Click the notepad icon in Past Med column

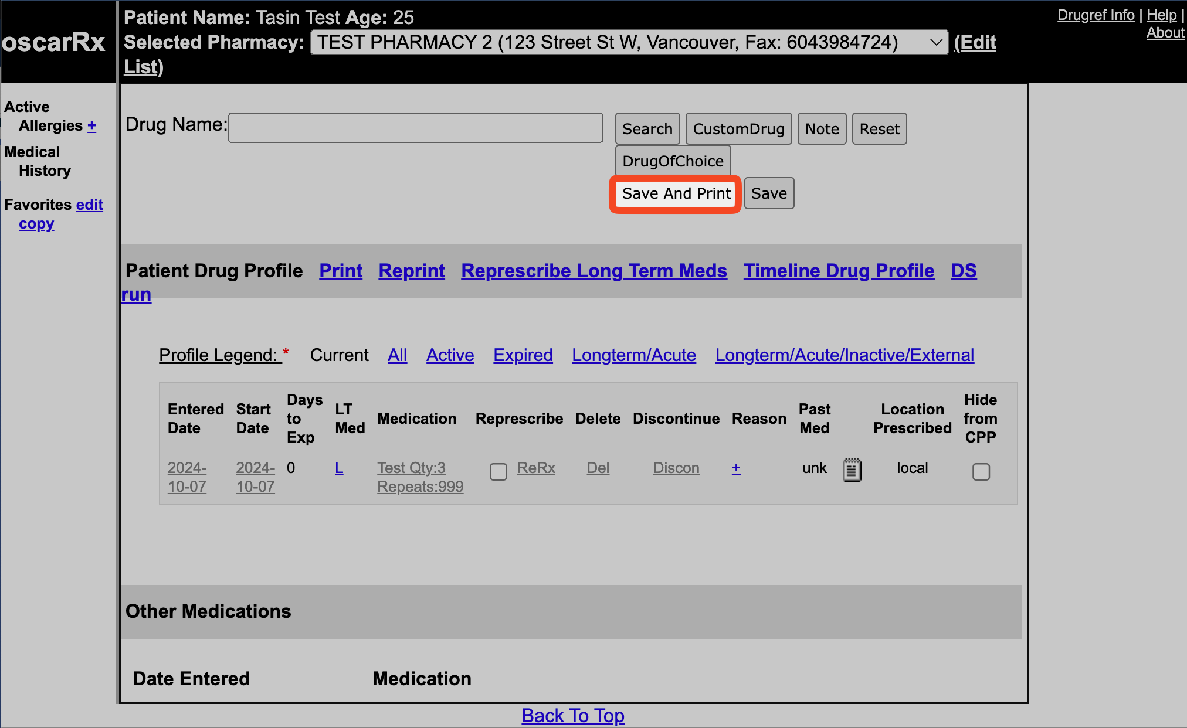pos(852,470)
